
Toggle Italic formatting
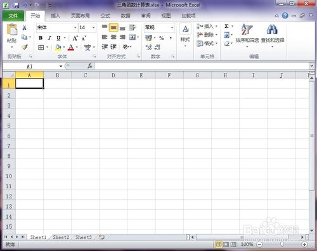(49, 38)
